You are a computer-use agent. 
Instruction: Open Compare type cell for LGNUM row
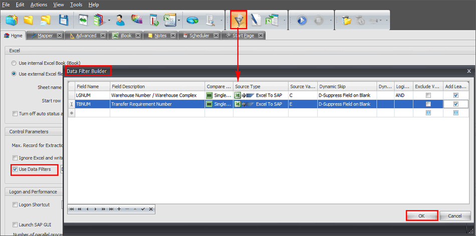click(219, 95)
